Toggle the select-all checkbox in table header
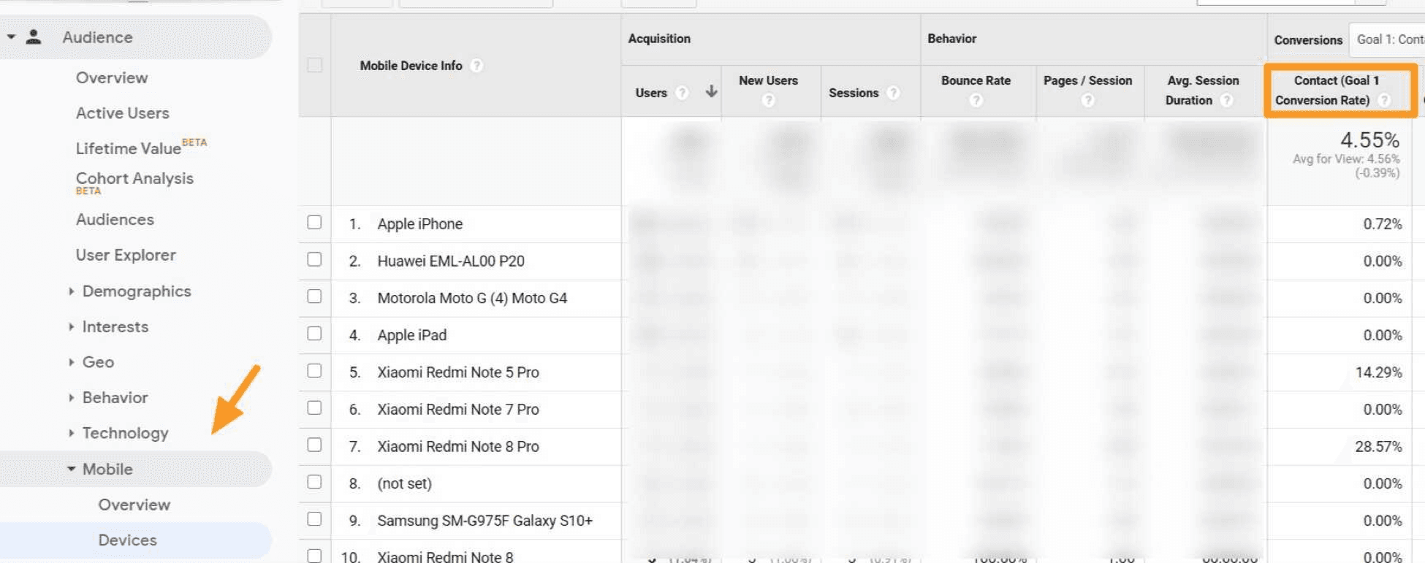This screenshot has width=1425, height=563. 315,65
